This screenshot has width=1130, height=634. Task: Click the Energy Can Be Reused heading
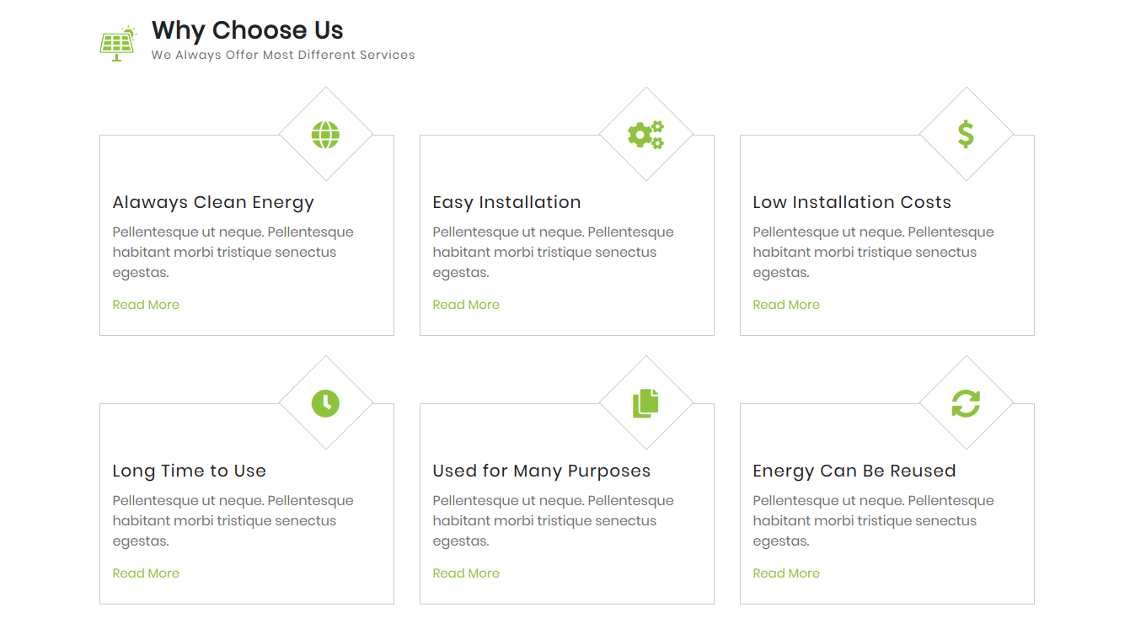(854, 472)
